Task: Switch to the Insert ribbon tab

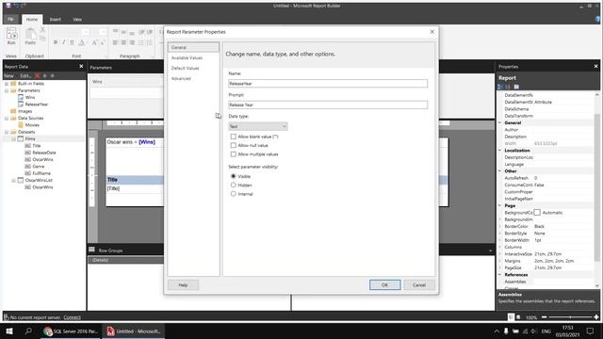Action: pos(55,19)
